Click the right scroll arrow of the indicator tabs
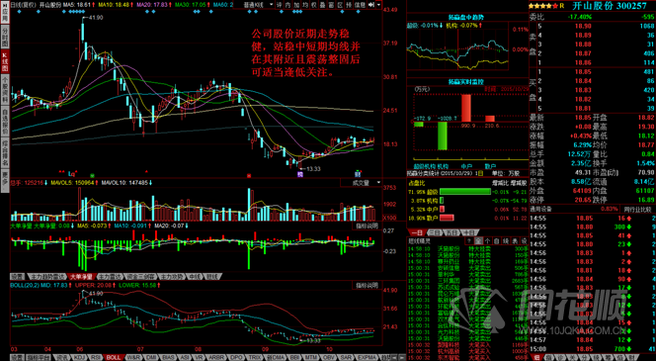This screenshot has width=656, height=362. click(x=402, y=357)
